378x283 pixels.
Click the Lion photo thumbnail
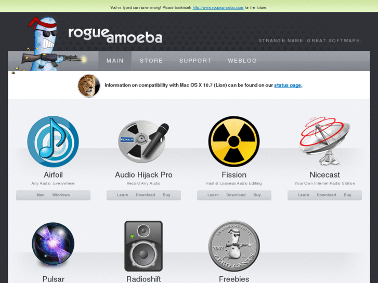pos(89,86)
